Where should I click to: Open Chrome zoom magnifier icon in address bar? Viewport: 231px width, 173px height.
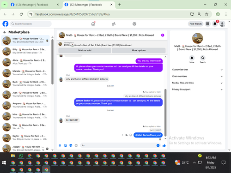(199, 14)
